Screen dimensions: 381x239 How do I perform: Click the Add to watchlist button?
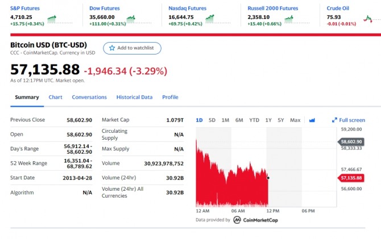pyautogui.click(x=131, y=48)
